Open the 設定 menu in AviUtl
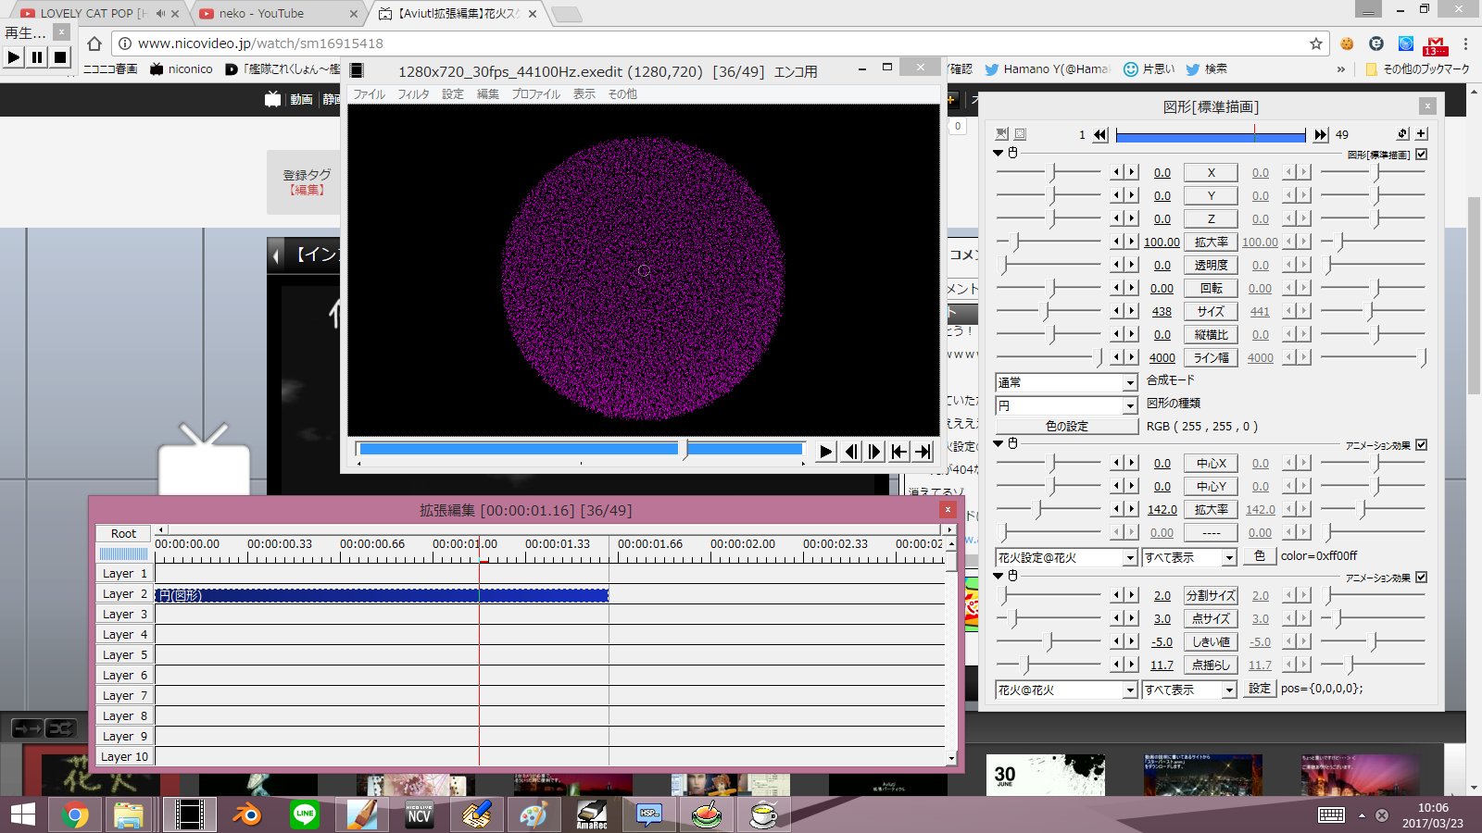Screen dimensions: 1482x833 coord(453,94)
